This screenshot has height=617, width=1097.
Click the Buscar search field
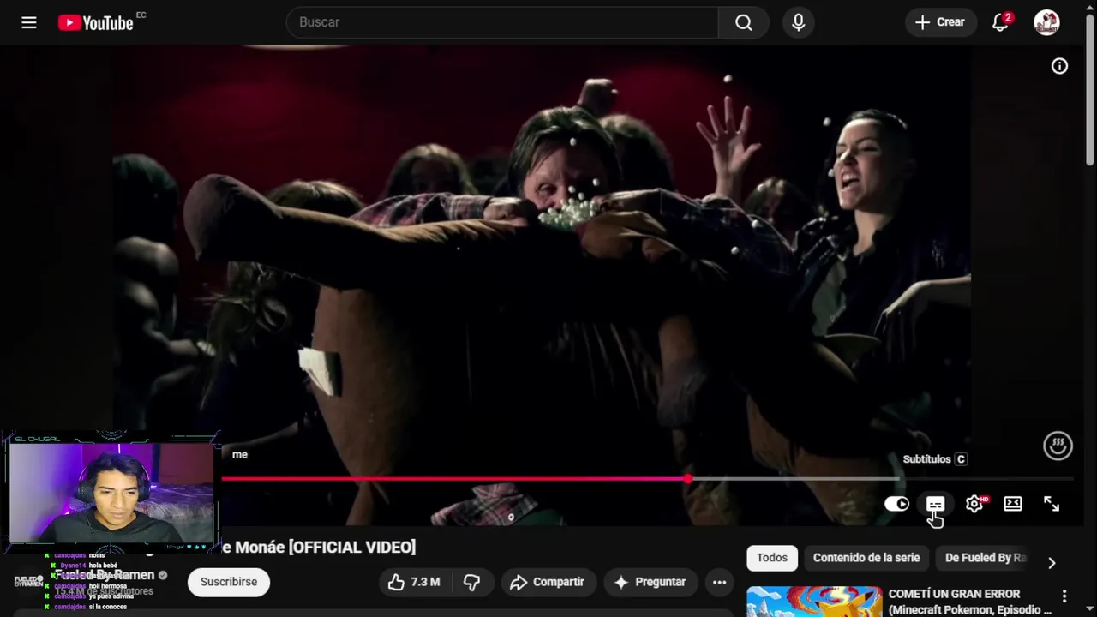click(x=502, y=22)
